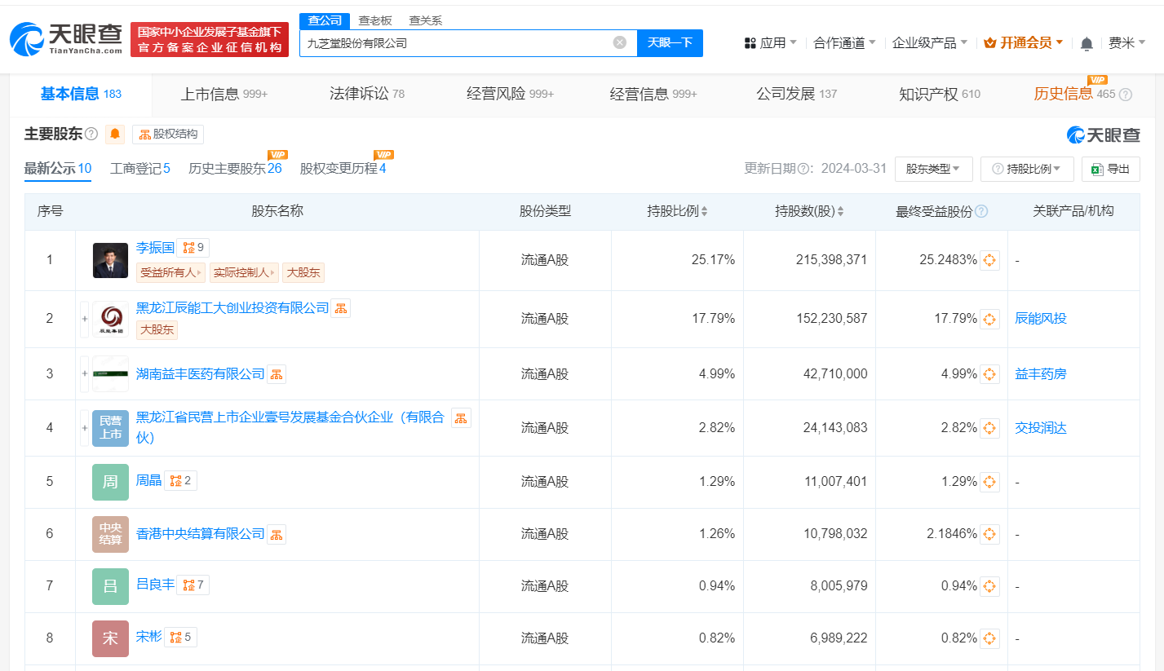Open the 股东类型 filter dropdown
Viewport: 1164px width, 671px height.
(x=933, y=169)
